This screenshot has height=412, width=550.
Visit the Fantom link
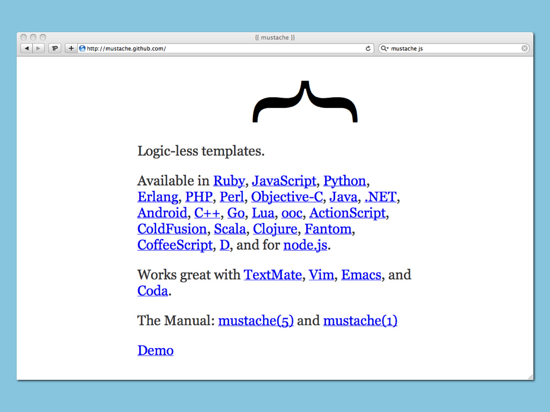pyautogui.click(x=328, y=229)
